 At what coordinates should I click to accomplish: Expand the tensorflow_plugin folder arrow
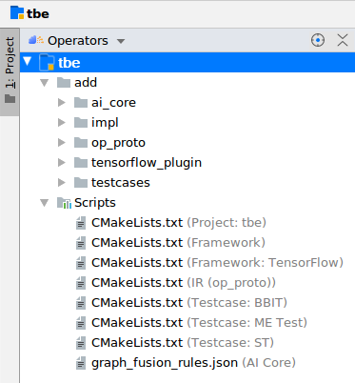point(62,163)
